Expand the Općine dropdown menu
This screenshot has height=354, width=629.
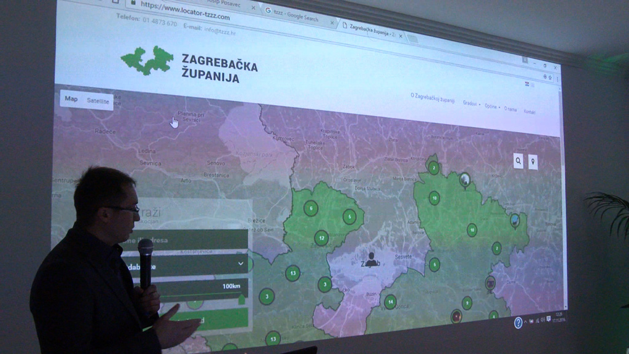(492, 106)
